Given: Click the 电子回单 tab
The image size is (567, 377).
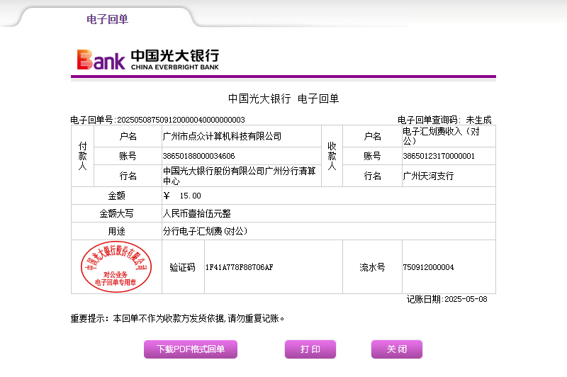Looking at the screenshot, I should coord(107,19).
